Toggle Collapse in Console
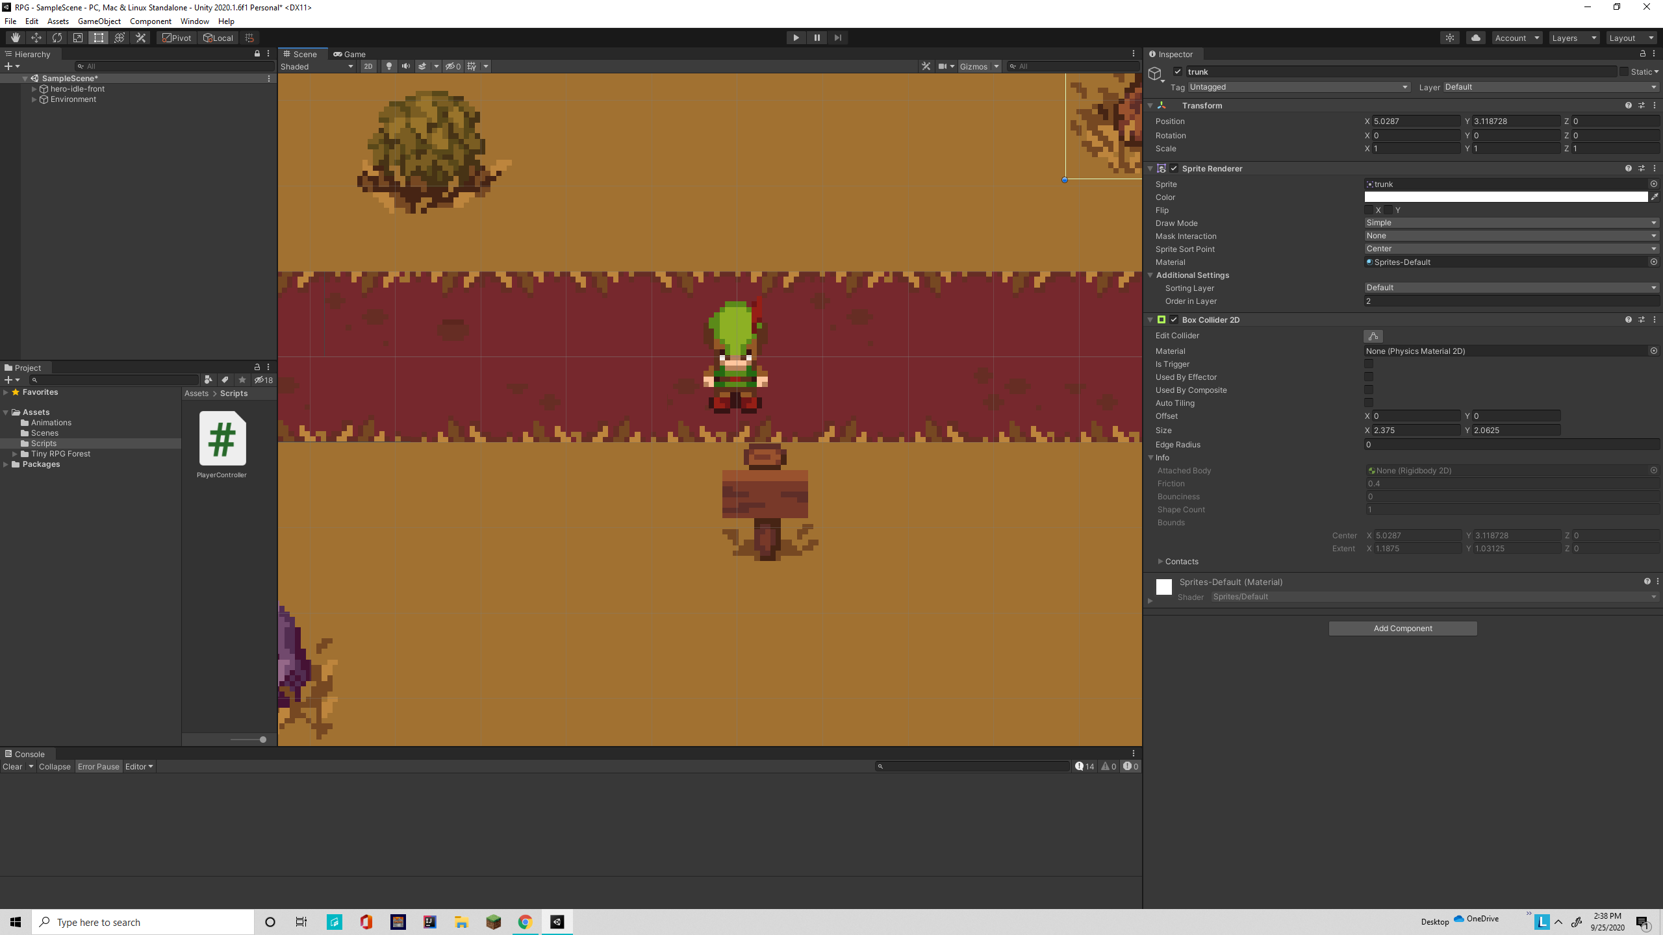 [x=55, y=767]
